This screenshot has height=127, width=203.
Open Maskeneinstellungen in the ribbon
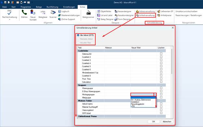point(69,15)
